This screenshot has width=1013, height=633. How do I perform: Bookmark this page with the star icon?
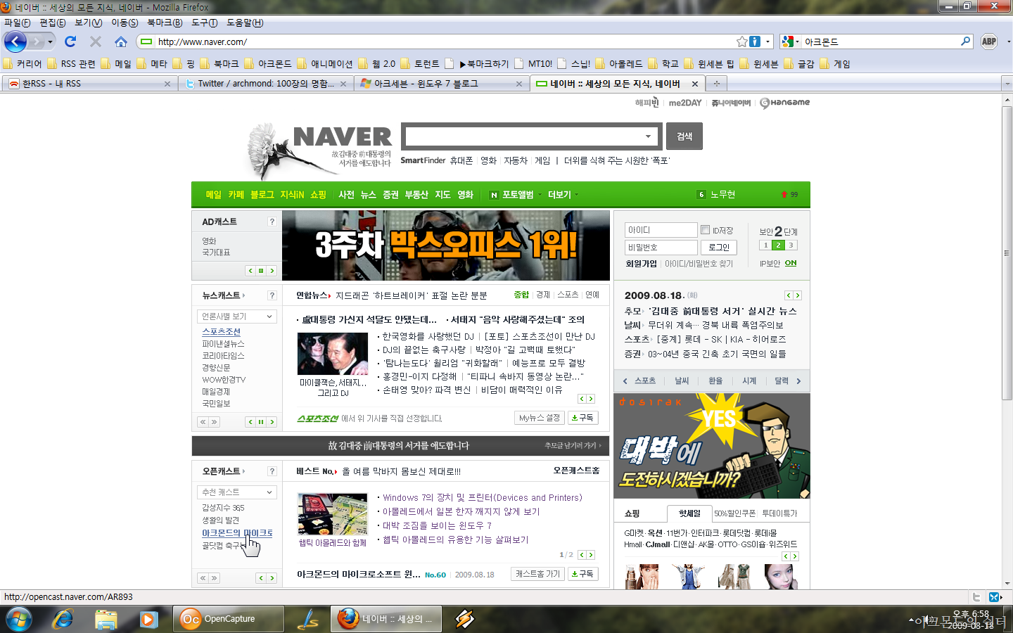click(x=742, y=41)
